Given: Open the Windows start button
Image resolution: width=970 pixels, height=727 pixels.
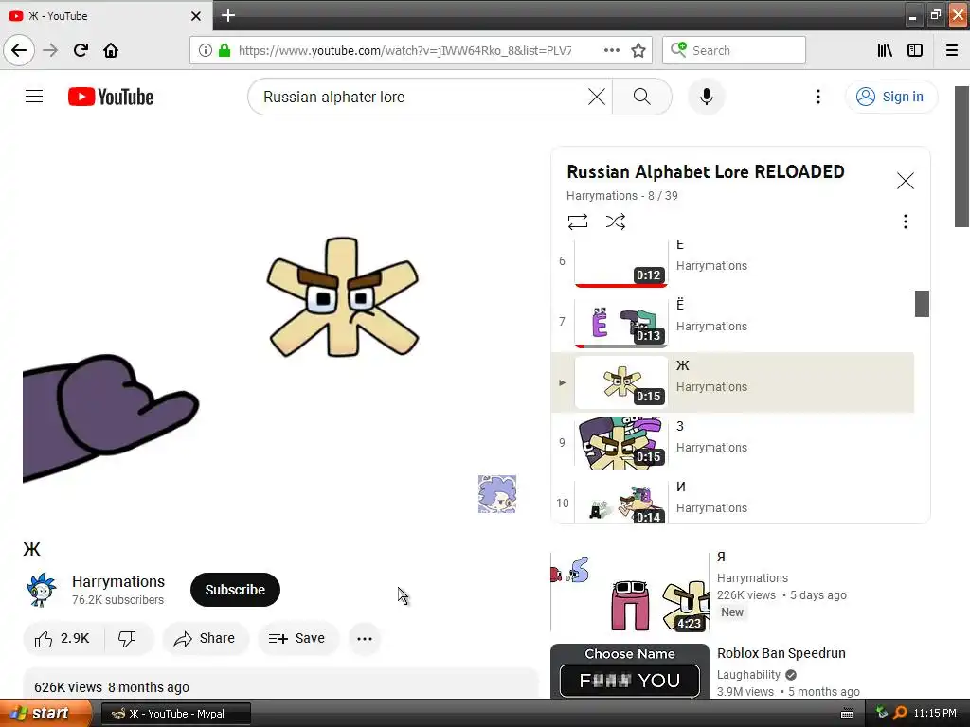Looking at the screenshot, I should pos(45,714).
